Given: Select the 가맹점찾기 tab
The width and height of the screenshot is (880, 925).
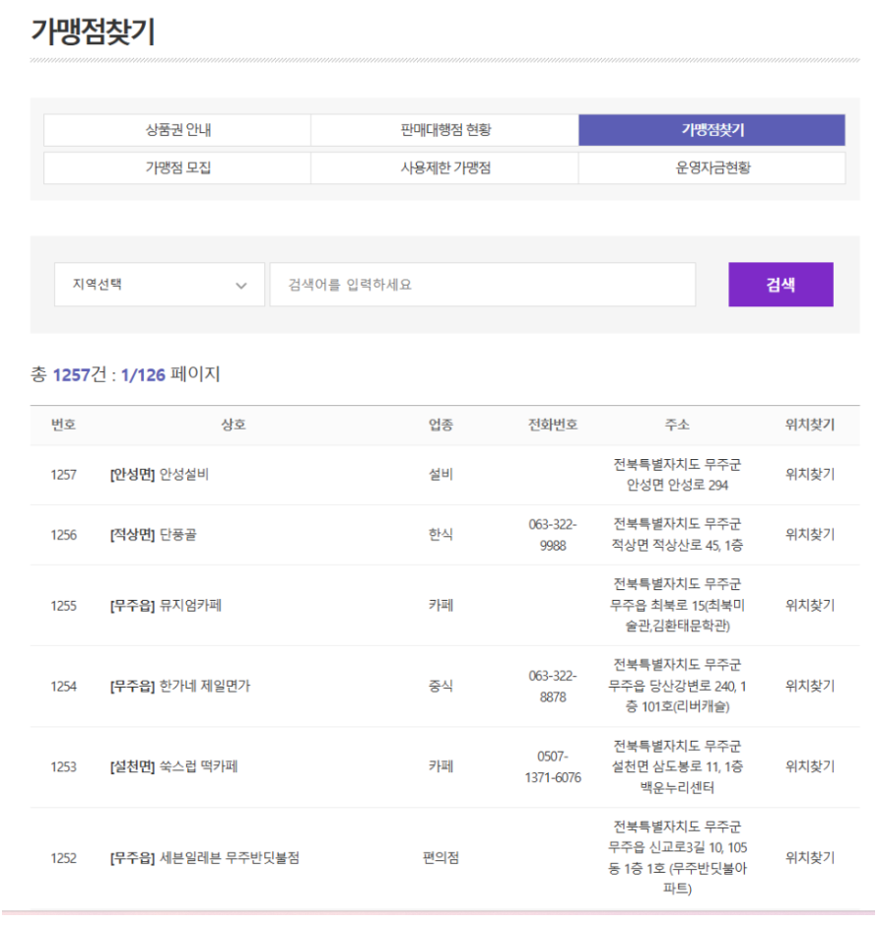Looking at the screenshot, I should coord(711,130).
